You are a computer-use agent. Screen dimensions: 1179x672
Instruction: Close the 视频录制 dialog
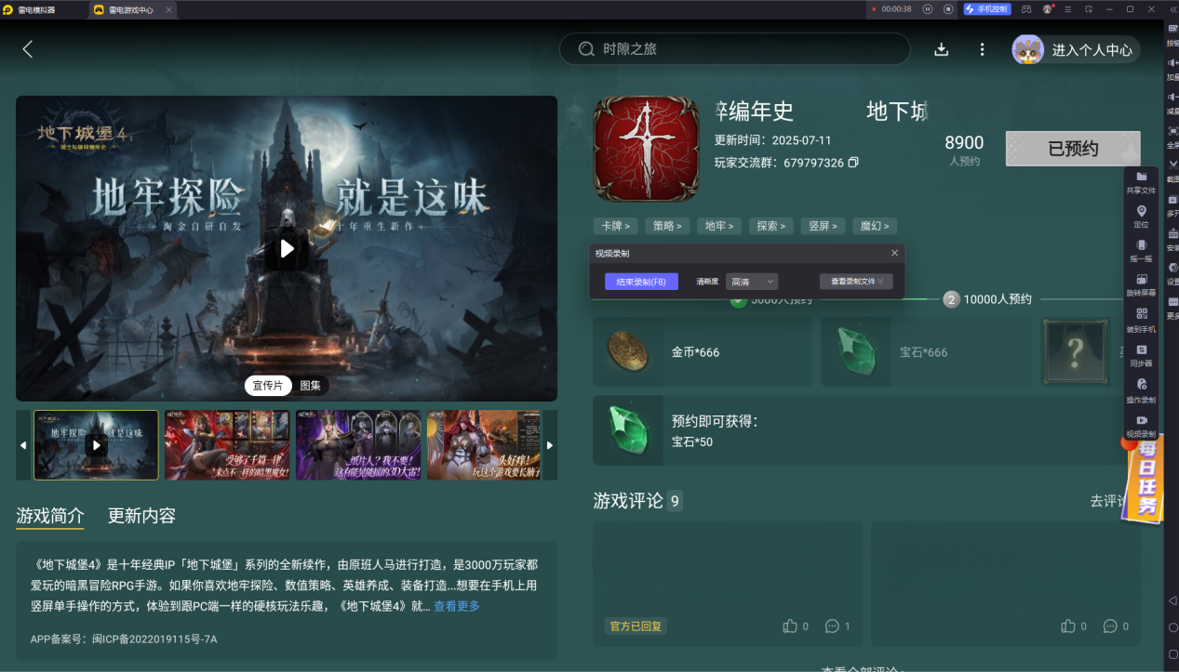pos(895,253)
